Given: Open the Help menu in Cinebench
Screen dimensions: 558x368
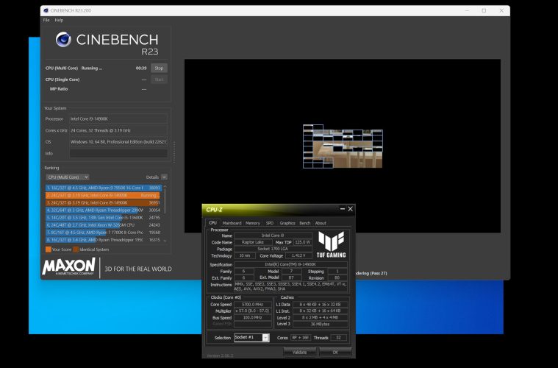Looking at the screenshot, I should tap(59, 21).
